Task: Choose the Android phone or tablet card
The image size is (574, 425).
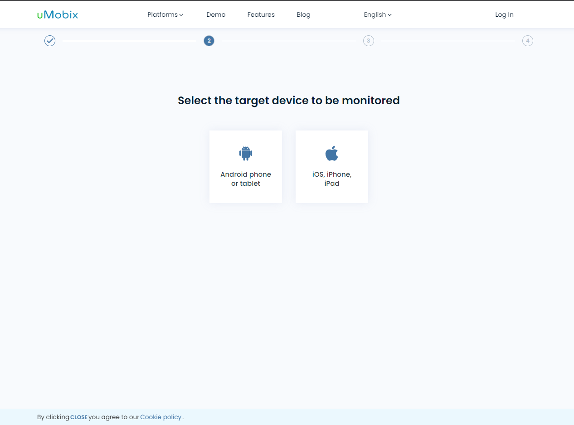Action: (246, 167)
